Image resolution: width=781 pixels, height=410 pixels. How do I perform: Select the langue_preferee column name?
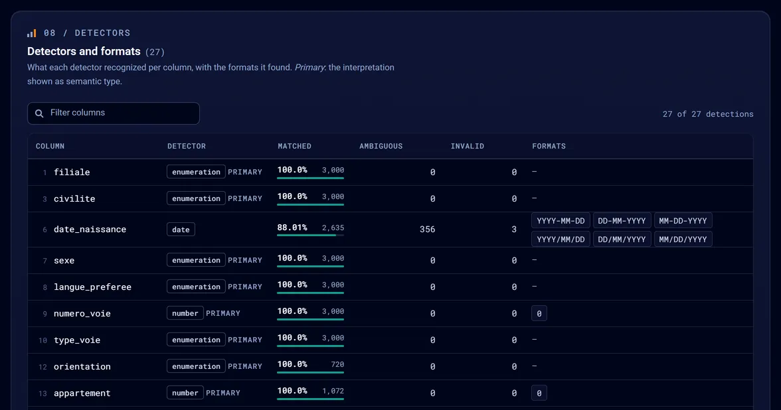[93, 287]
